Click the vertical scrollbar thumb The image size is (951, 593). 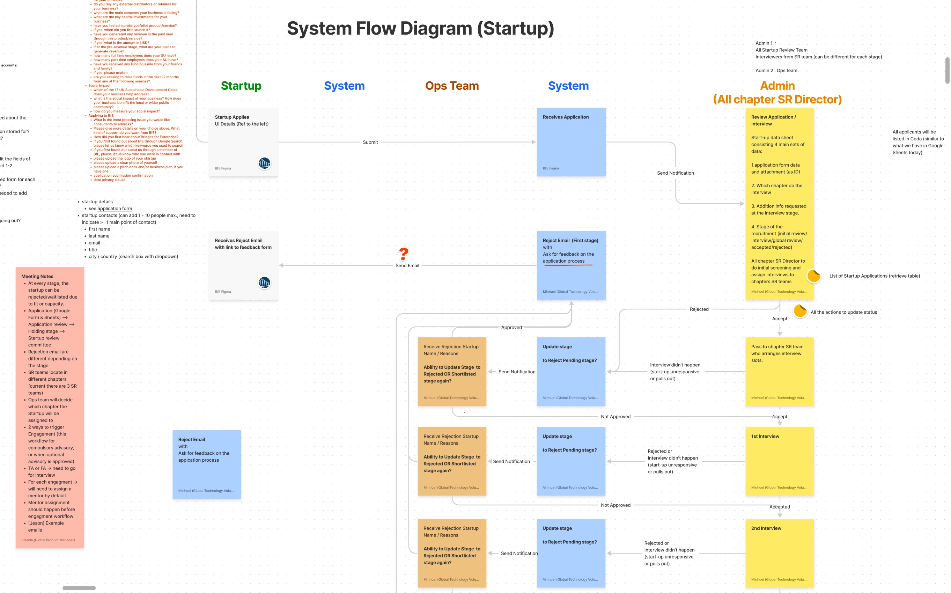click(x=947, y=71)
